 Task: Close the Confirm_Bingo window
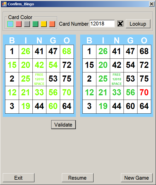(152, 4)
